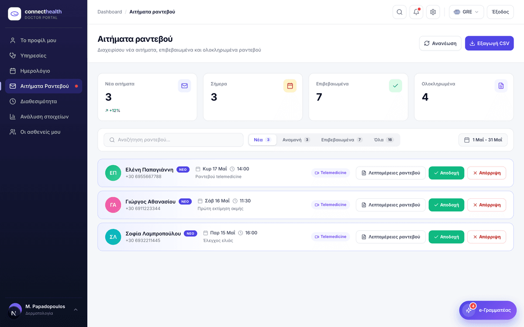This screenshot has width=524, height=327.
Task: Click the Σάβ 16 Μαΐ date text
Action: pyautogui.click(x=217, y=201)
